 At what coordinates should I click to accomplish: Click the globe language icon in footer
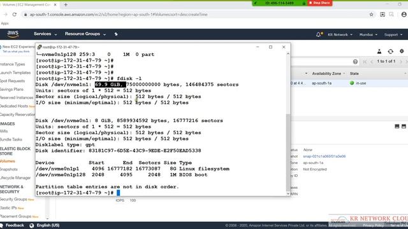(32, 225)
